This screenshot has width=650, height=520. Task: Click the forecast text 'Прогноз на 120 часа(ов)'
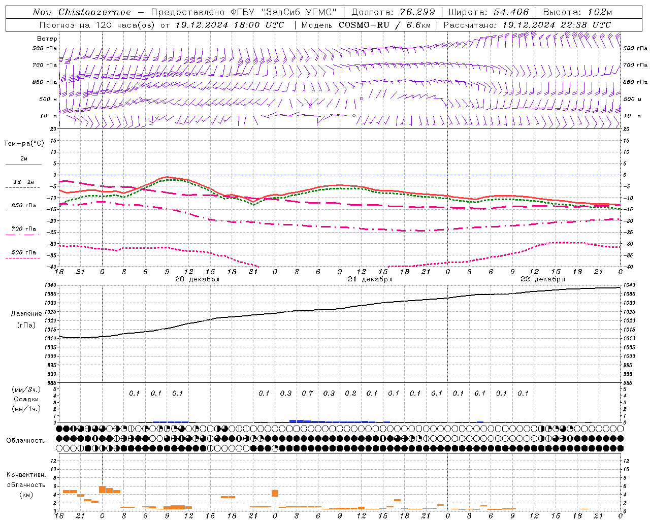point(97,25)
